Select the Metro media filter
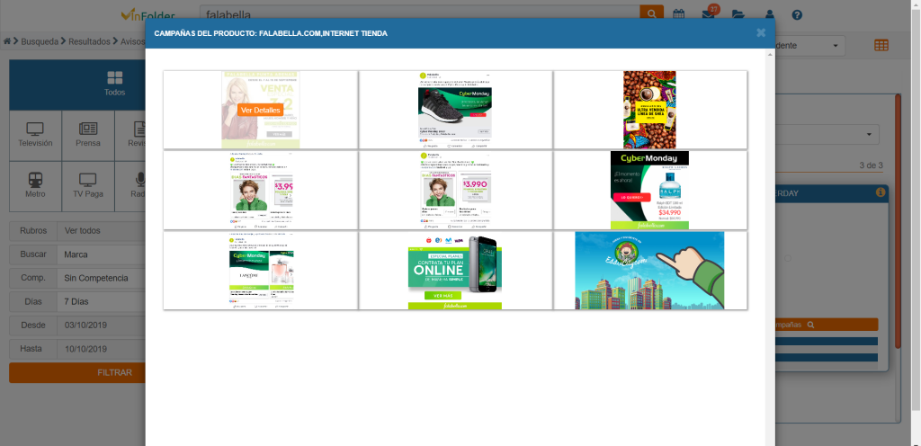 35,186
